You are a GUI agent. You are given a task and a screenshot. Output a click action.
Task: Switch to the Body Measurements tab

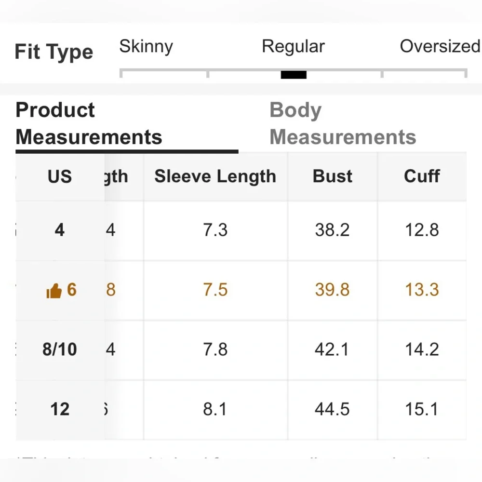pos(343,123)
